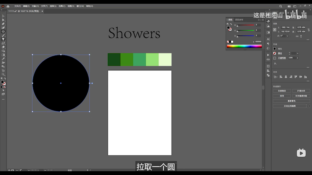The image size is (312, 175).
Task: Select the Zoom magnifier tool
Action: (3, 74)
